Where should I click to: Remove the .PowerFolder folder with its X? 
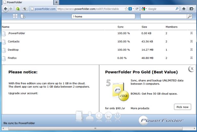(x=191, y=33)
